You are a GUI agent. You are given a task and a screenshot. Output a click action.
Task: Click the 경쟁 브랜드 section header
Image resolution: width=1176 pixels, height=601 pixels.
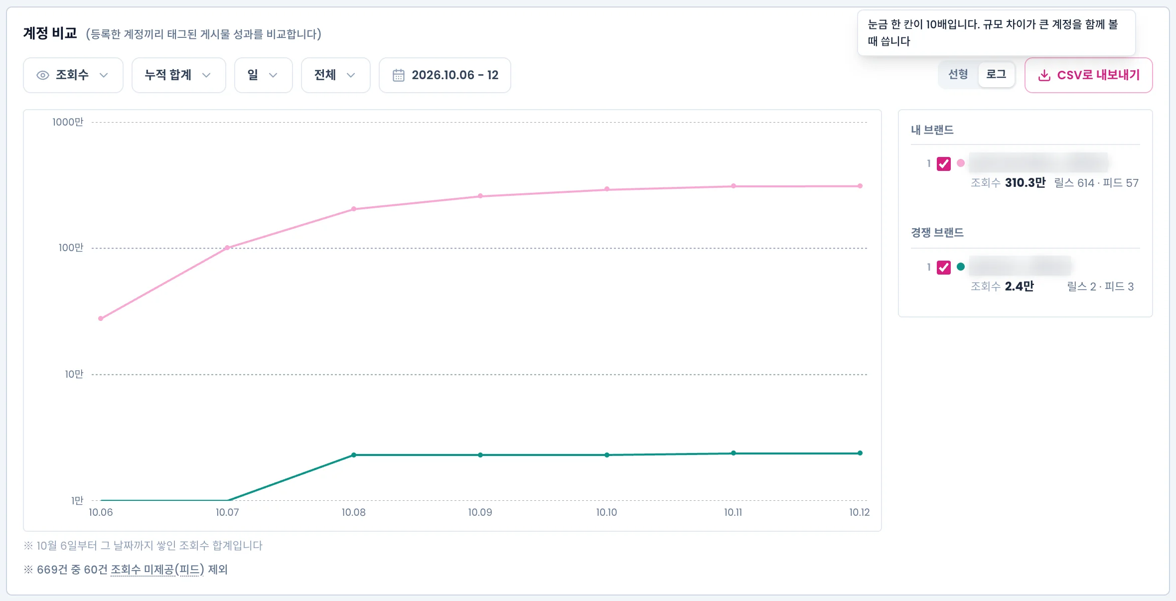[937, 233]
